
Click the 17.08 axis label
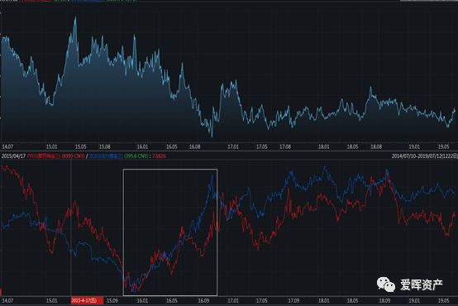(285, 146)
